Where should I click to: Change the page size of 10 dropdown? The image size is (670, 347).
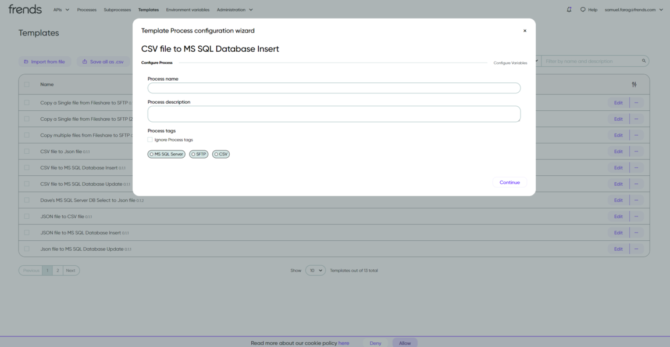(x=315, y=270)
